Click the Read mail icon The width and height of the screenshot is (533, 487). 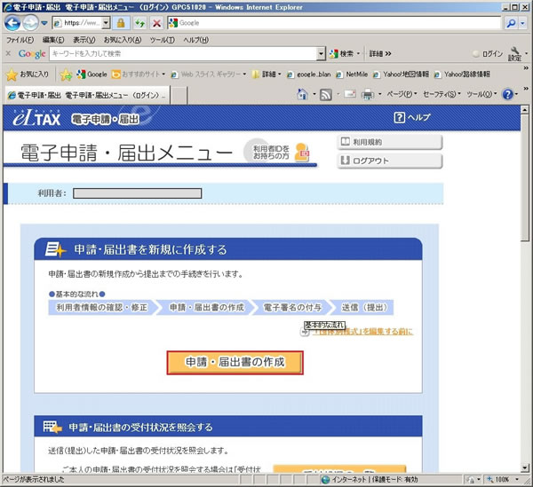tap(350, 94)
